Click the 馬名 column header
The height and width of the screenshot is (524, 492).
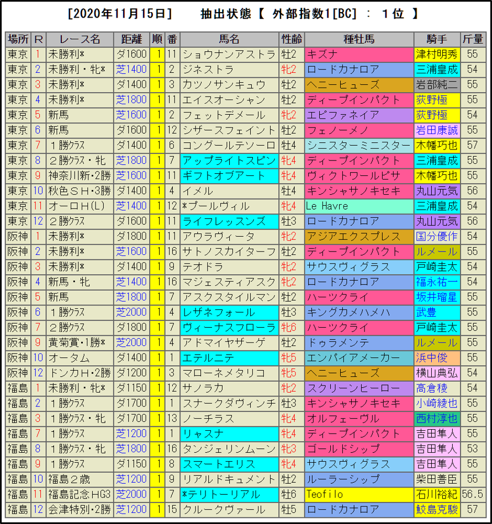229,39
